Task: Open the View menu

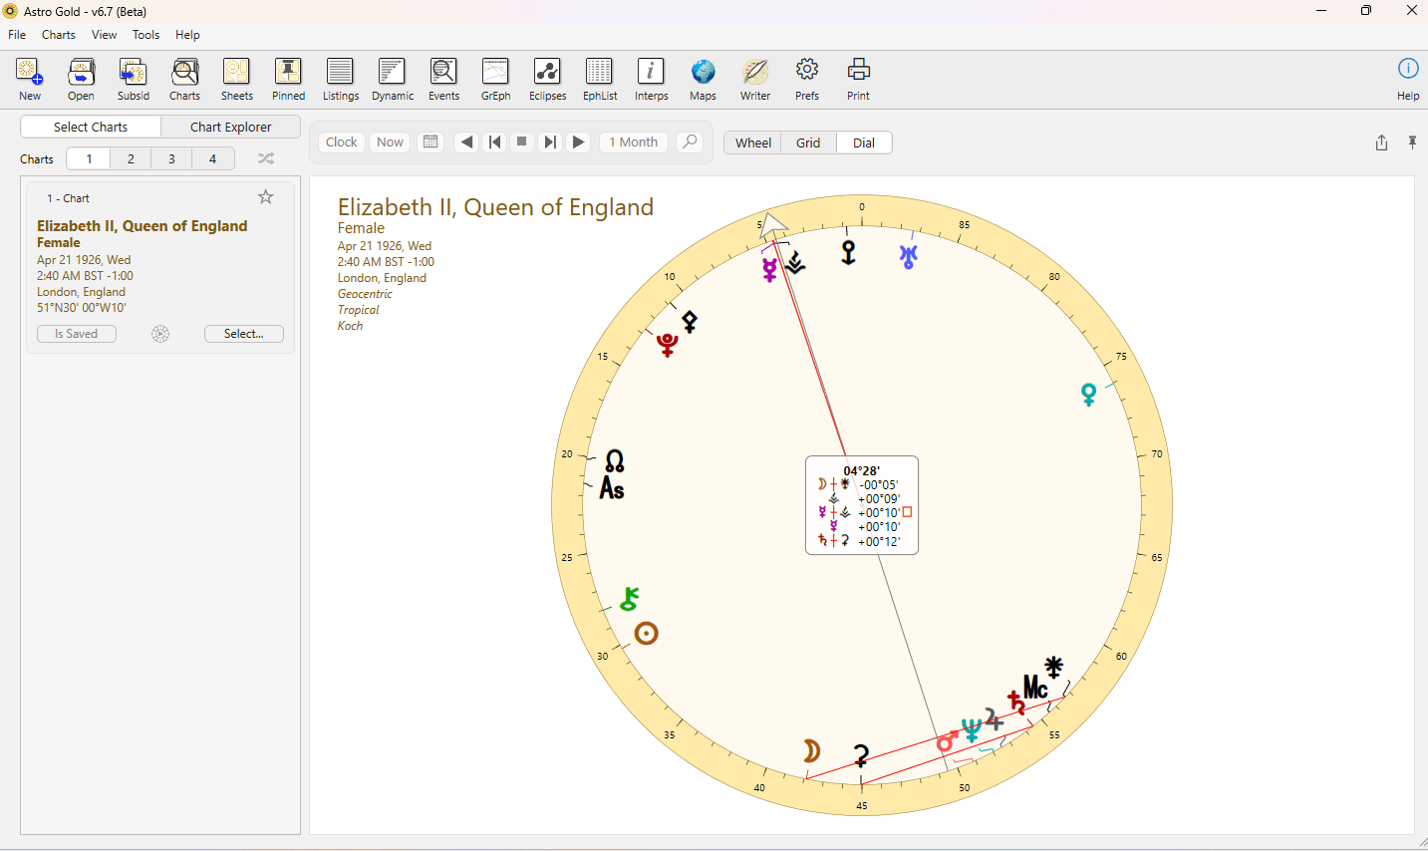Action: (x=104, y=34)
